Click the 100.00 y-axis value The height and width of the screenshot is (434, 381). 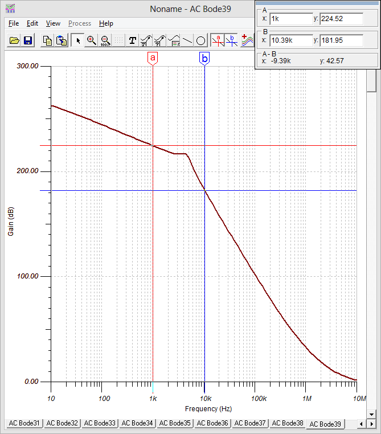click(27, 276)
